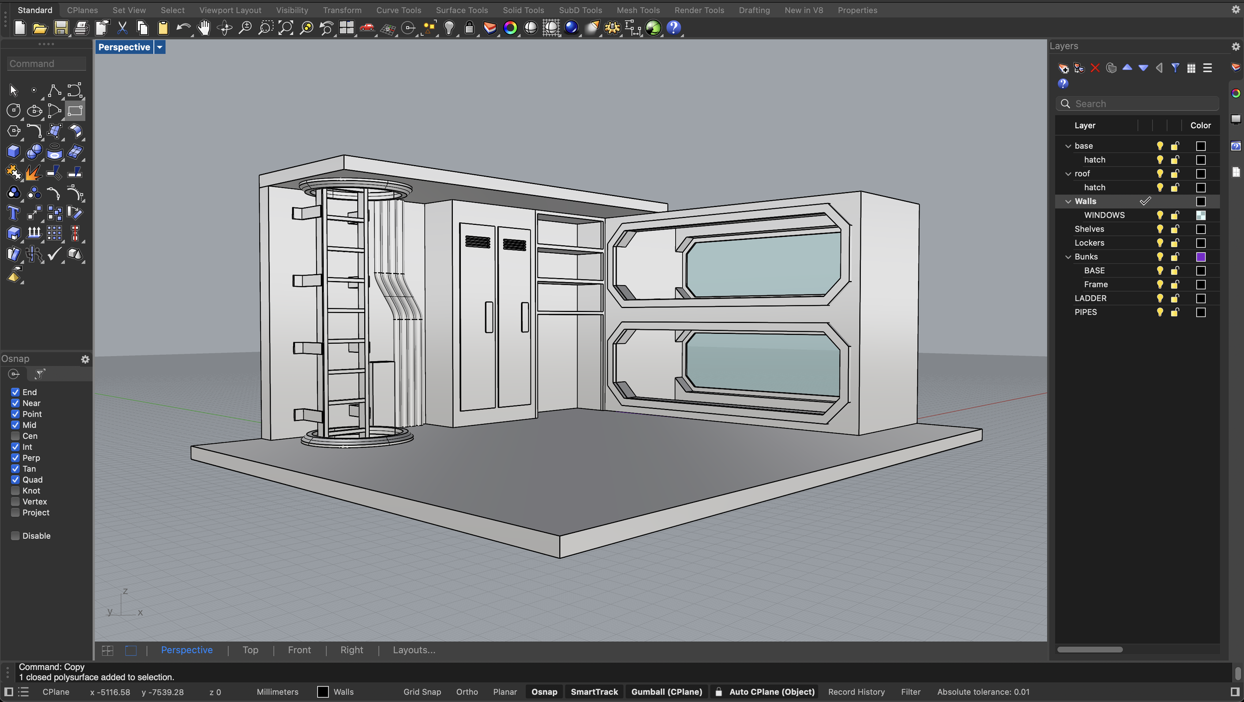Click the Rectangle tool in sidebar

75,110
